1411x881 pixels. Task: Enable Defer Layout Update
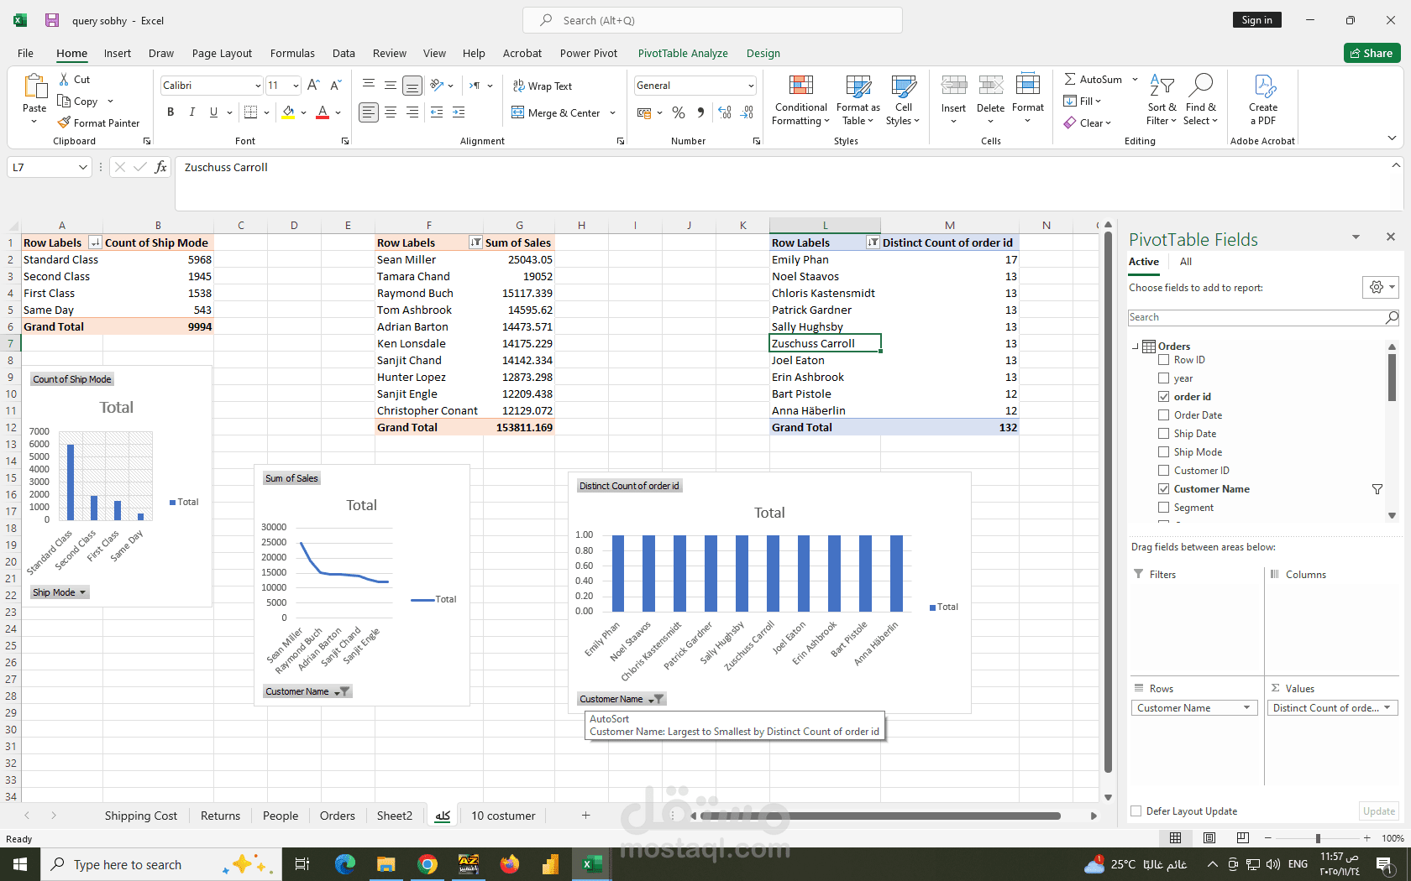pyautogui.click(x=1136, y=811)
